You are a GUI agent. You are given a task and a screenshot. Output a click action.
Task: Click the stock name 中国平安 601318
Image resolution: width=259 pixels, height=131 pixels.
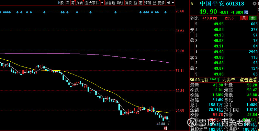pyautogui.click(x=222, y=4)
